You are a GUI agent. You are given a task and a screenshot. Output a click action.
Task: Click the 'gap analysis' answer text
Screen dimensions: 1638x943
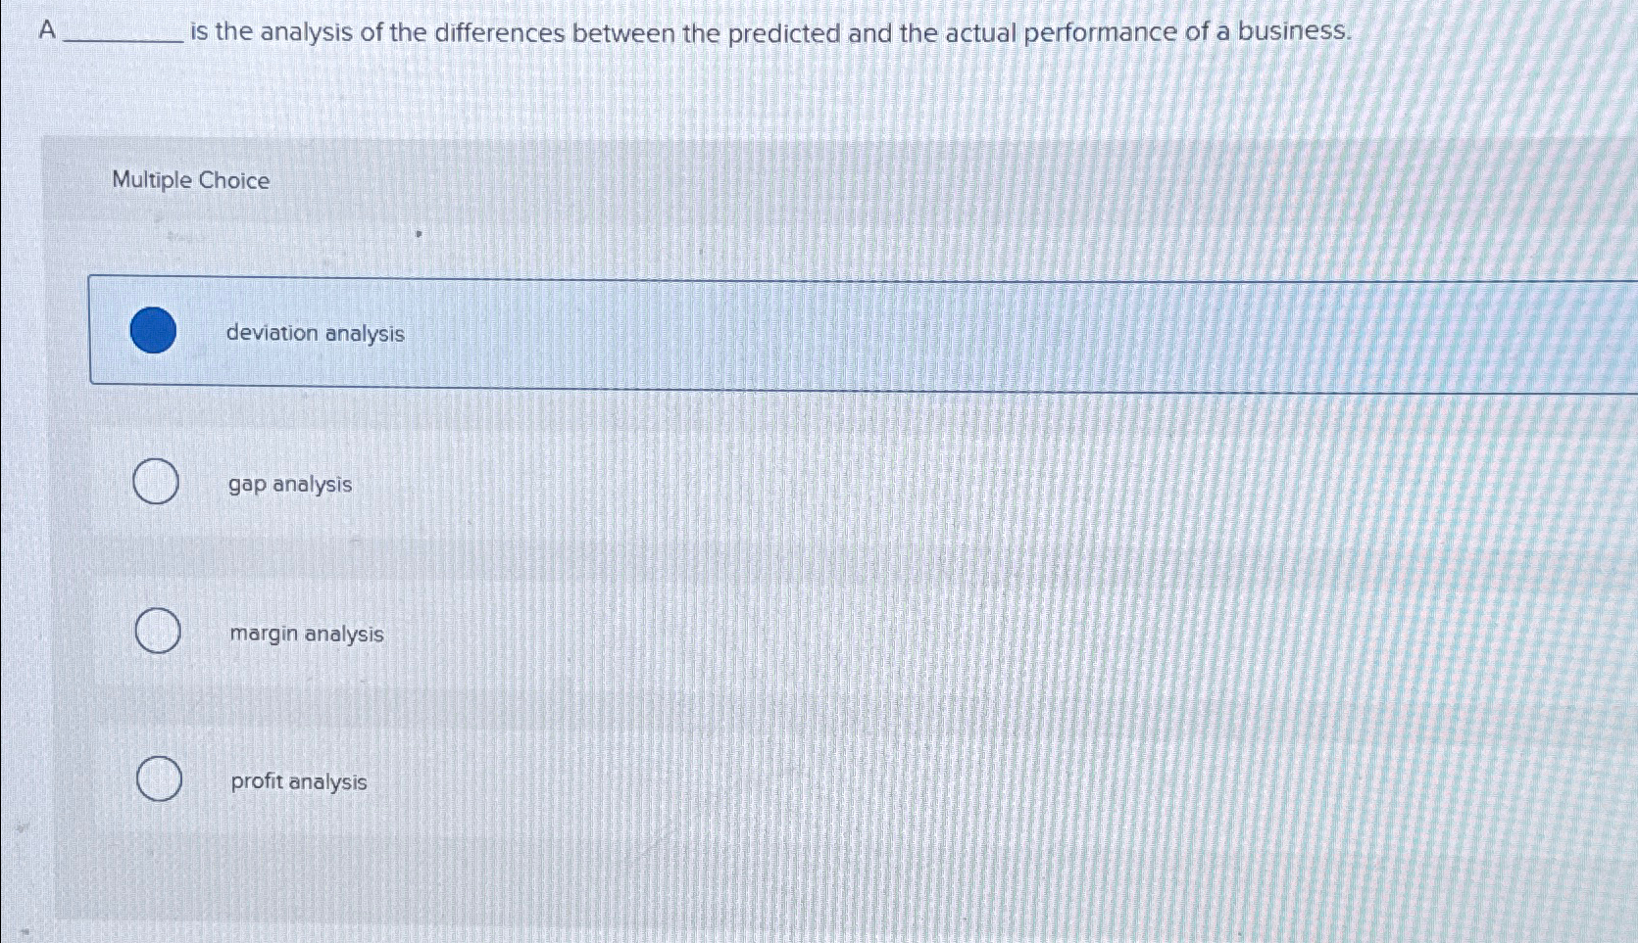[290, 484]
